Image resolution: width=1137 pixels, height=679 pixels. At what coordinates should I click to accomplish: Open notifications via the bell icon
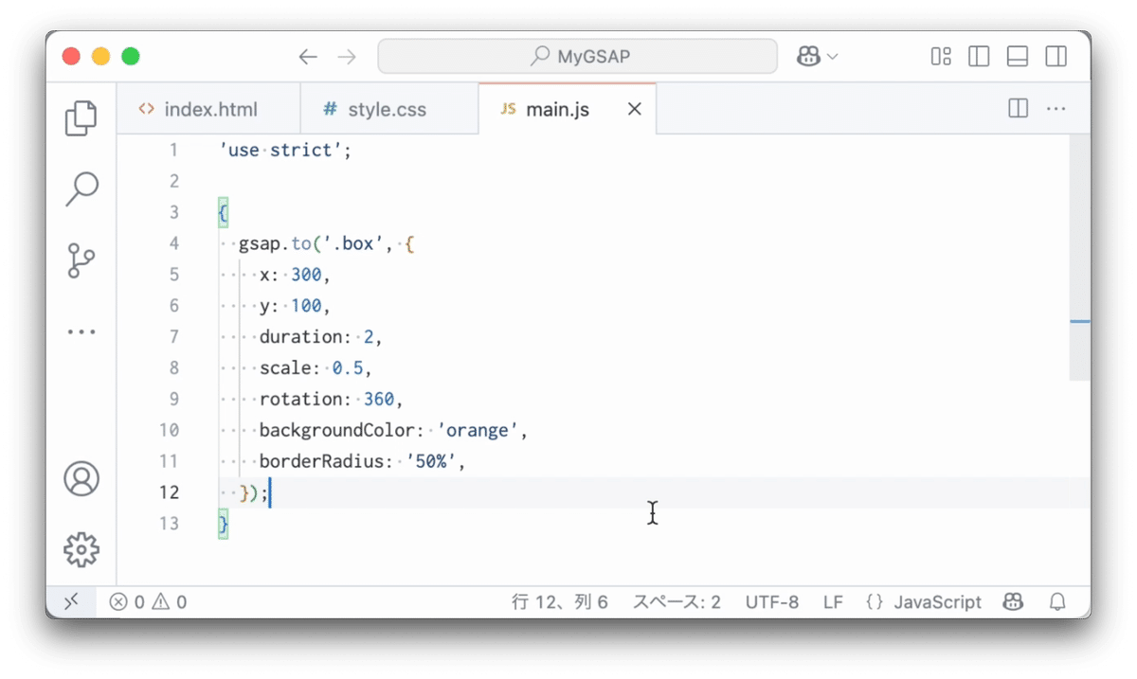coord(1058,601)
